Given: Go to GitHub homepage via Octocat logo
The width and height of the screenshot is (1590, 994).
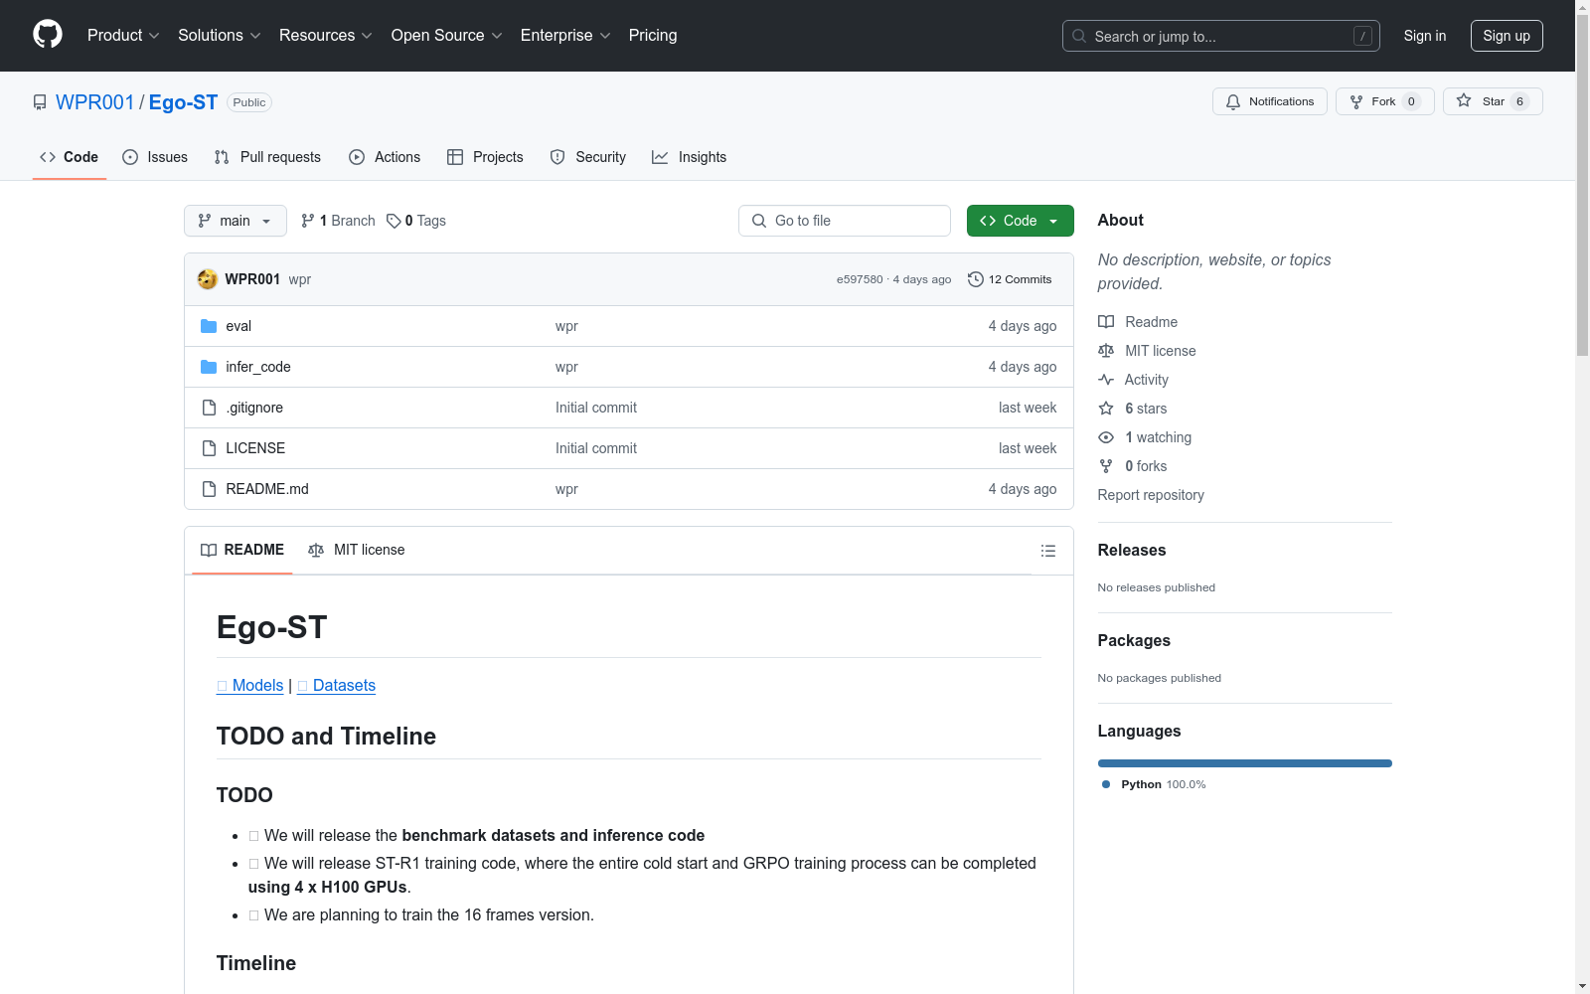Looking at the screenshot, I should click(x=48, y=35).
